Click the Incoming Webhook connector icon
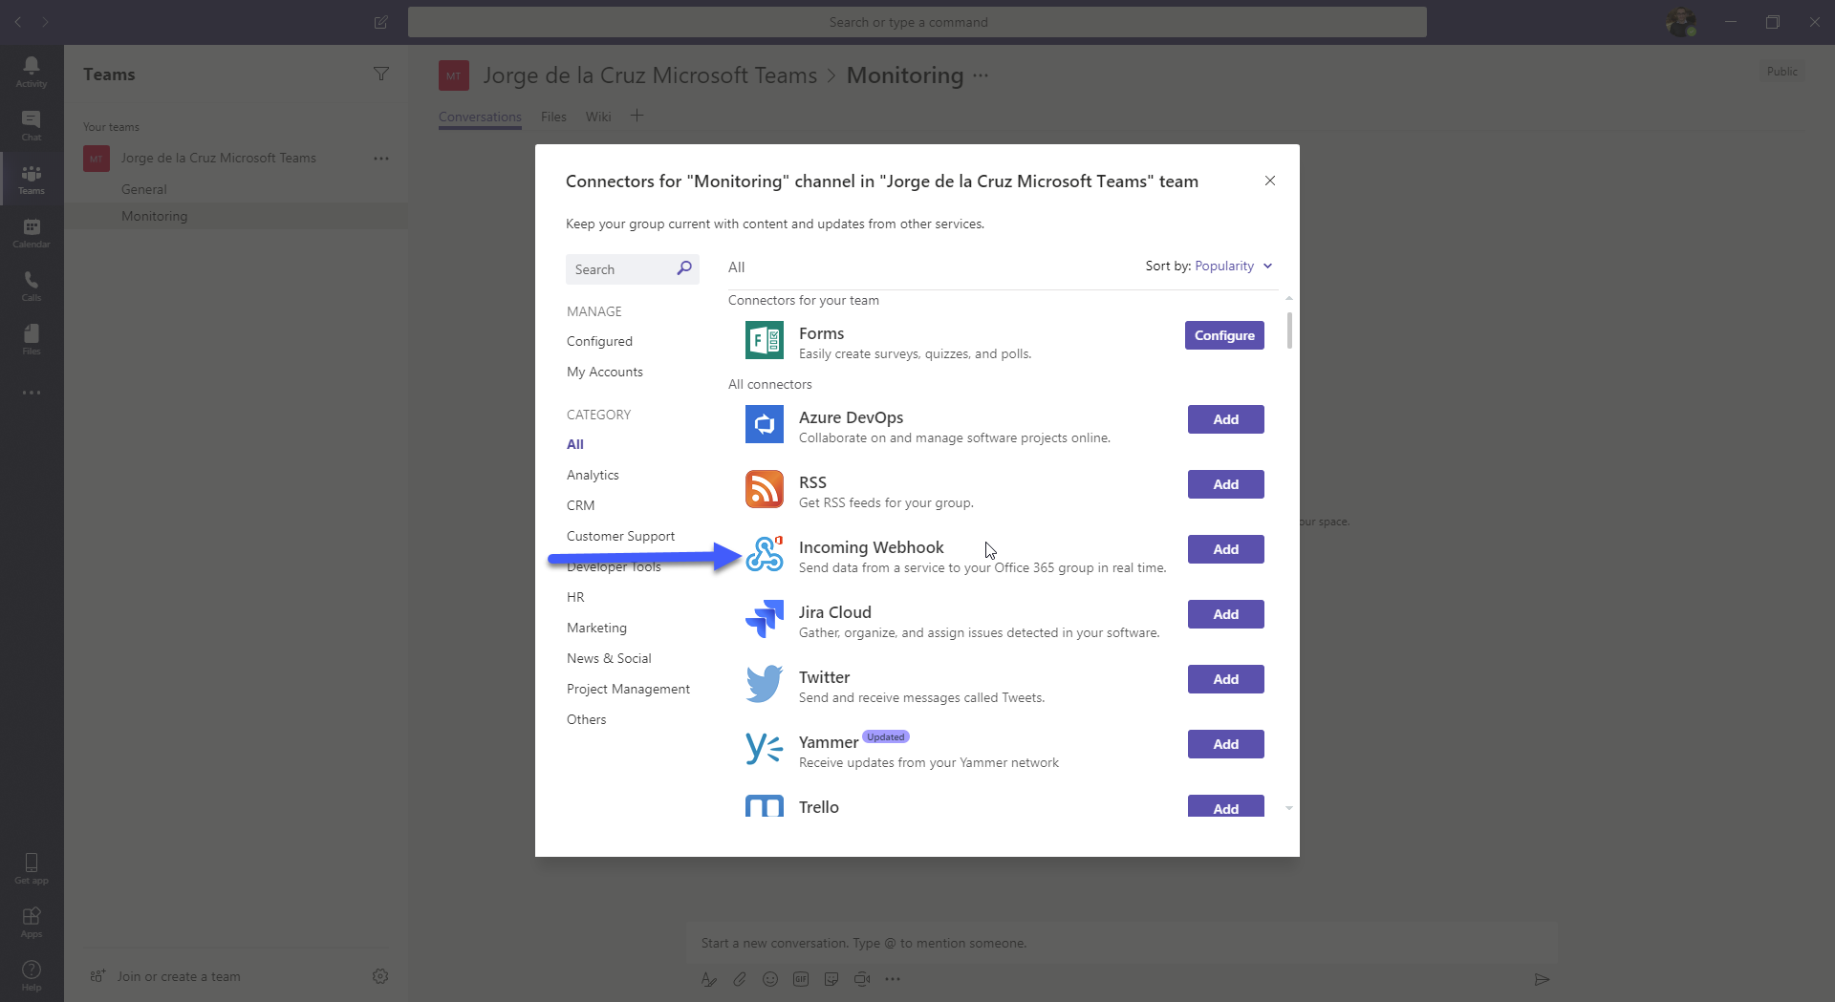Image resolution: width=1835 pixels, height=1002 pixels. (765, 554)
